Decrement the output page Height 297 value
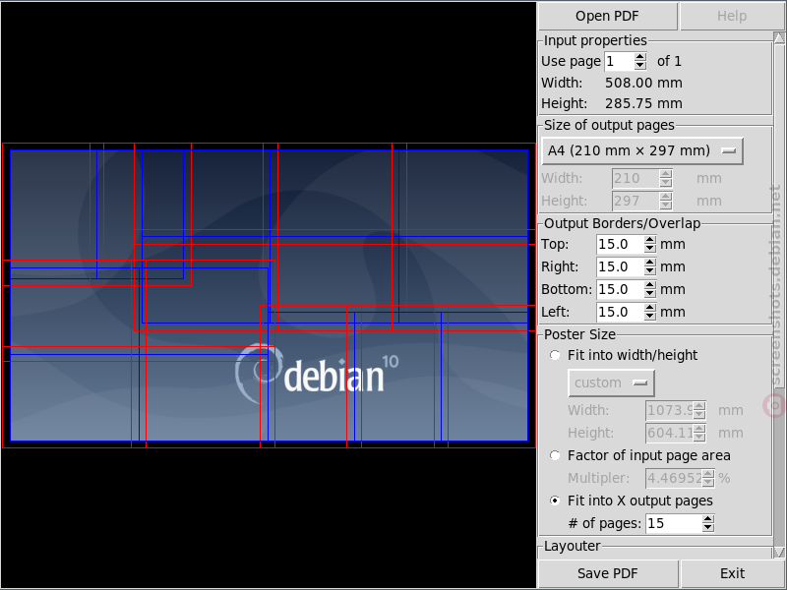The height and width of the screenshot is (590, 787). (666, 206)
